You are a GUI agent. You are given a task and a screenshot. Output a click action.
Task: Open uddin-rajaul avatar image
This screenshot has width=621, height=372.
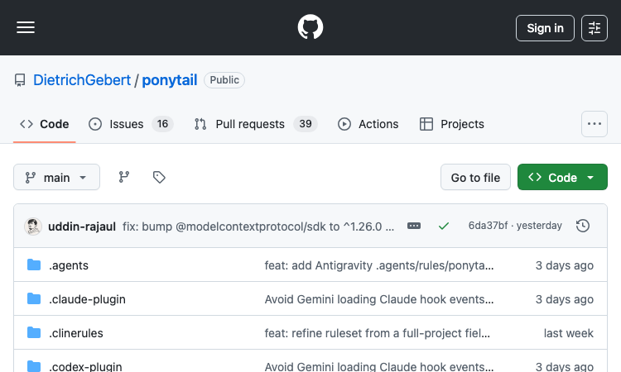[33, 227]
